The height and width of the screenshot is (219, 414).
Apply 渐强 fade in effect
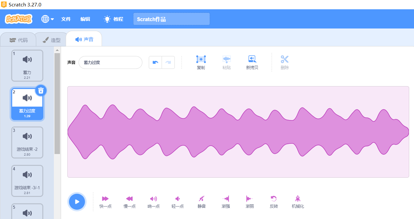point(226,202)
